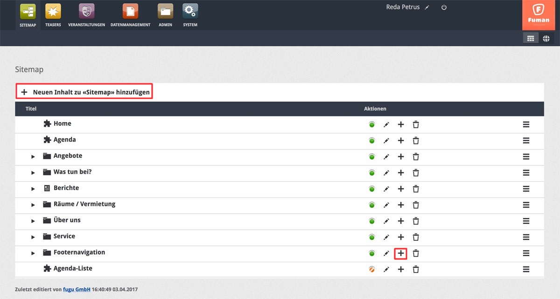The height and width of the screenshot is (299, 560).
Task: Edit the Reda Petrus user profile pencil
Action: pyautogui.click(x=427, y=7)
